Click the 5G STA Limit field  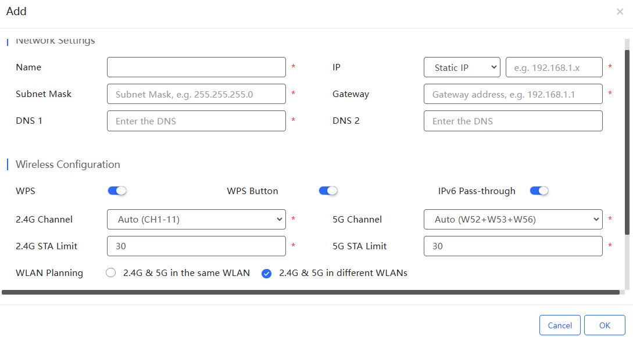pyautogui.click(x=513, y=246)
